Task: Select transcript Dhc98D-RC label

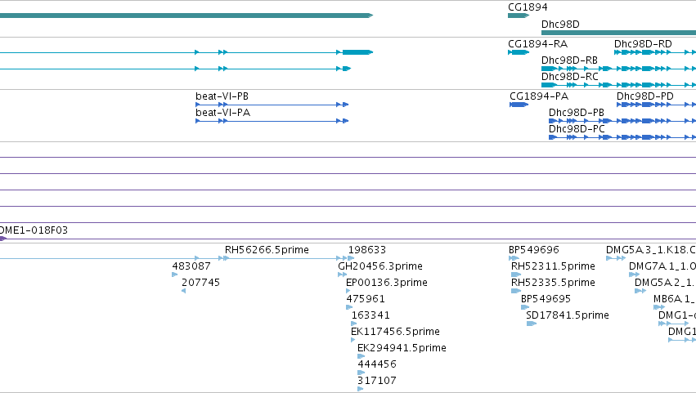Action: click(x=569, y=76)
